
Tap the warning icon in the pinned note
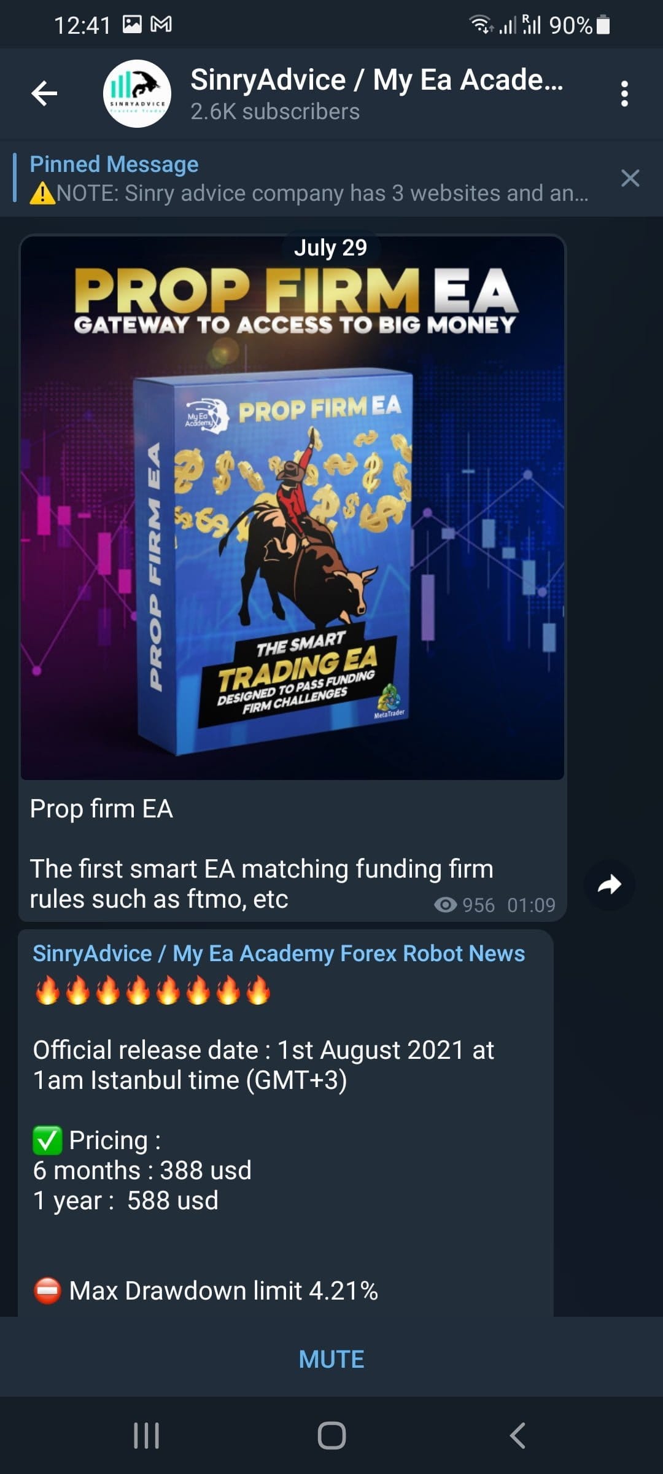click(x=42, y=193)
